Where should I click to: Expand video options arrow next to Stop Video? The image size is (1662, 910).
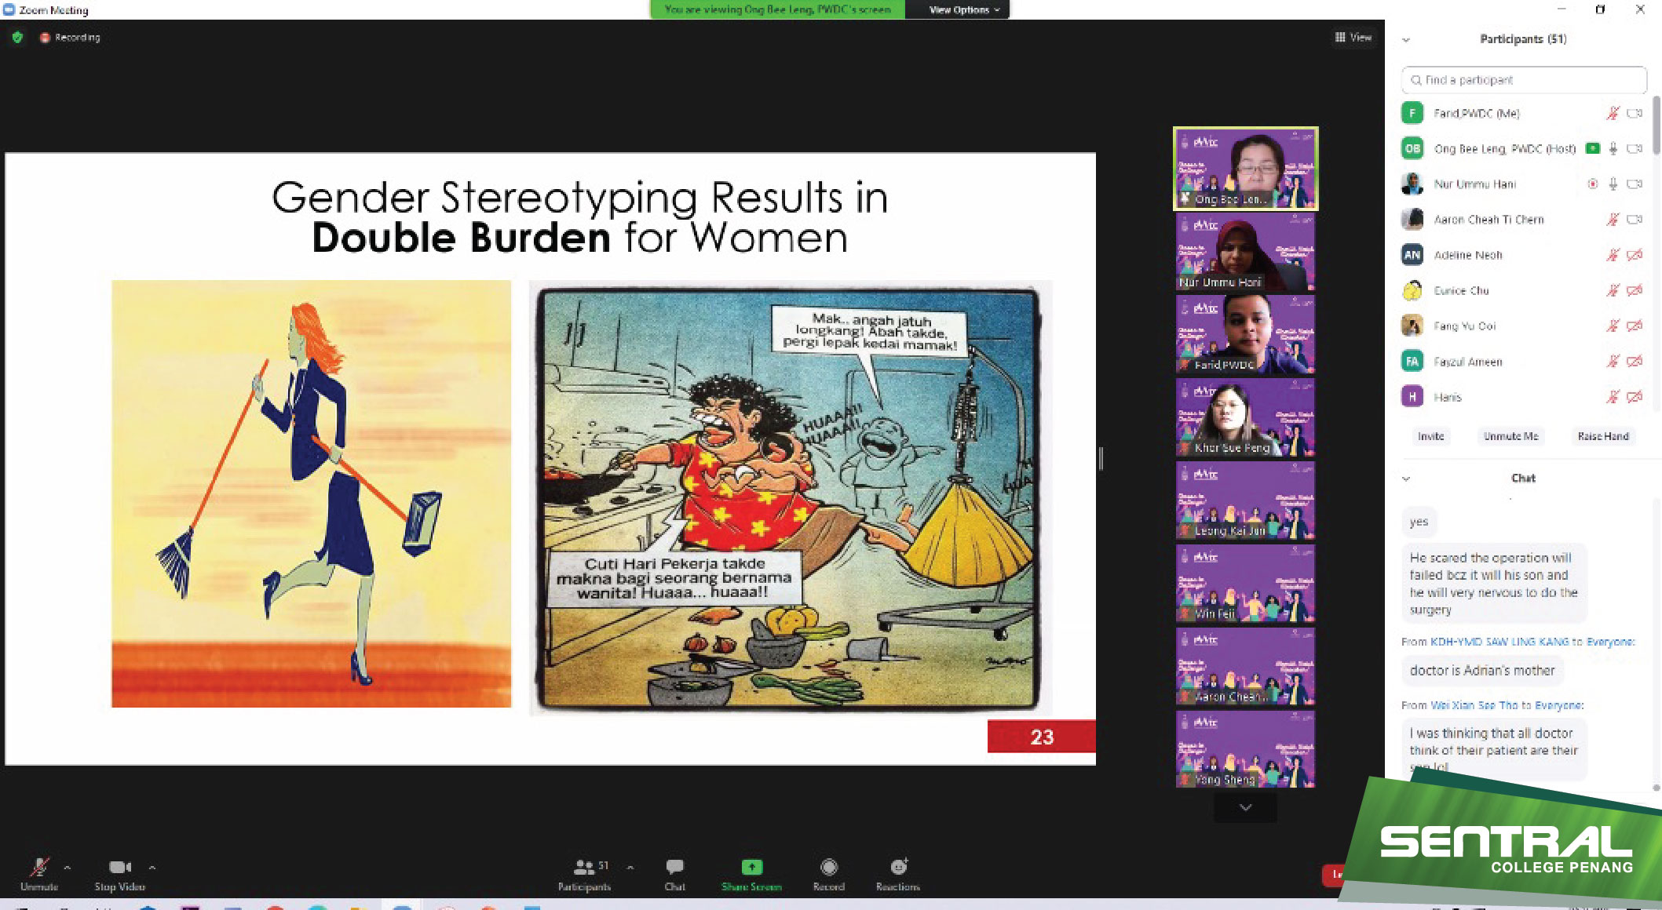click(152, 868)
